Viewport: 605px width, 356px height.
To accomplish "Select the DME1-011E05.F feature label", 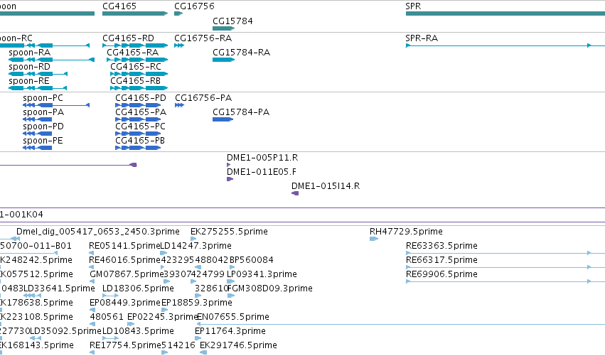I will click(262, 172).
